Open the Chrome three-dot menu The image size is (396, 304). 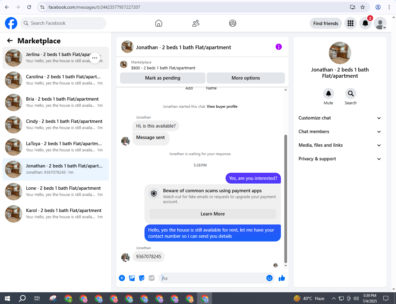click(389, 7)
